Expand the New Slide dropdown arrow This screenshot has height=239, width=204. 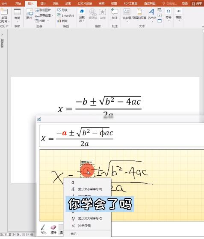pos(9,21)
